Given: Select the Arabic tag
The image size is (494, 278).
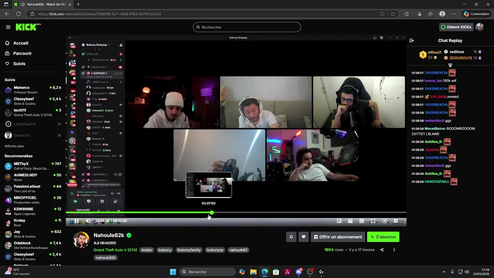Looking at the screenshot, I should coord(147,250).
